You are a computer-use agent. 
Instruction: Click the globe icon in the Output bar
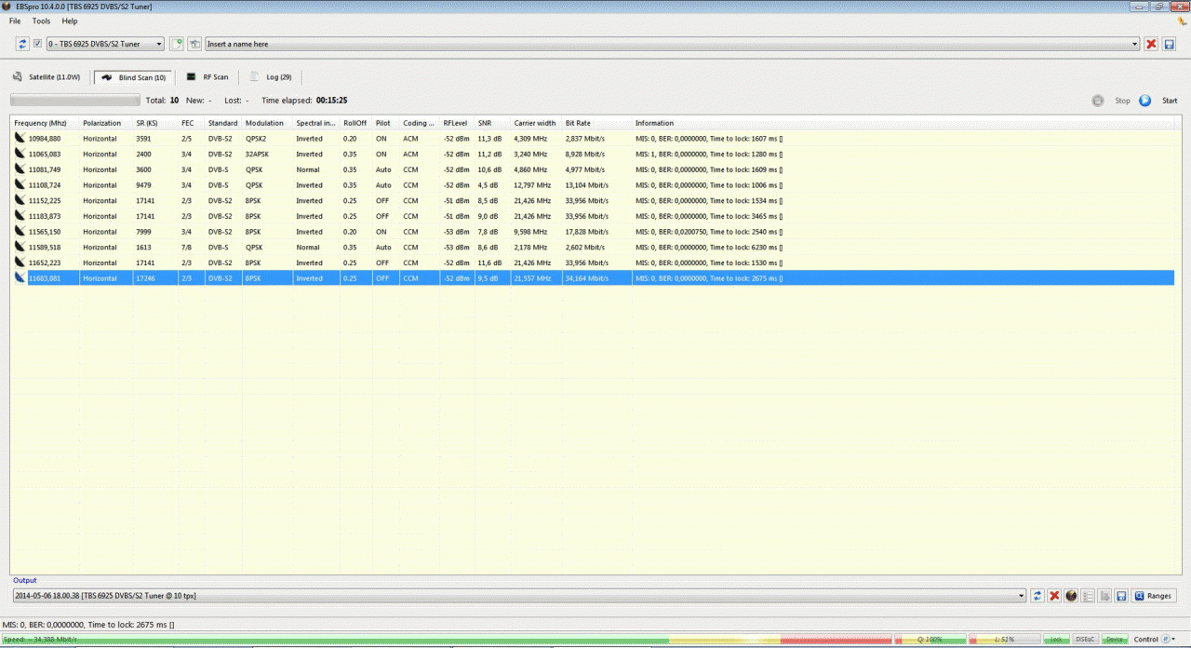pyautogui.click(x=1071, y=596)
